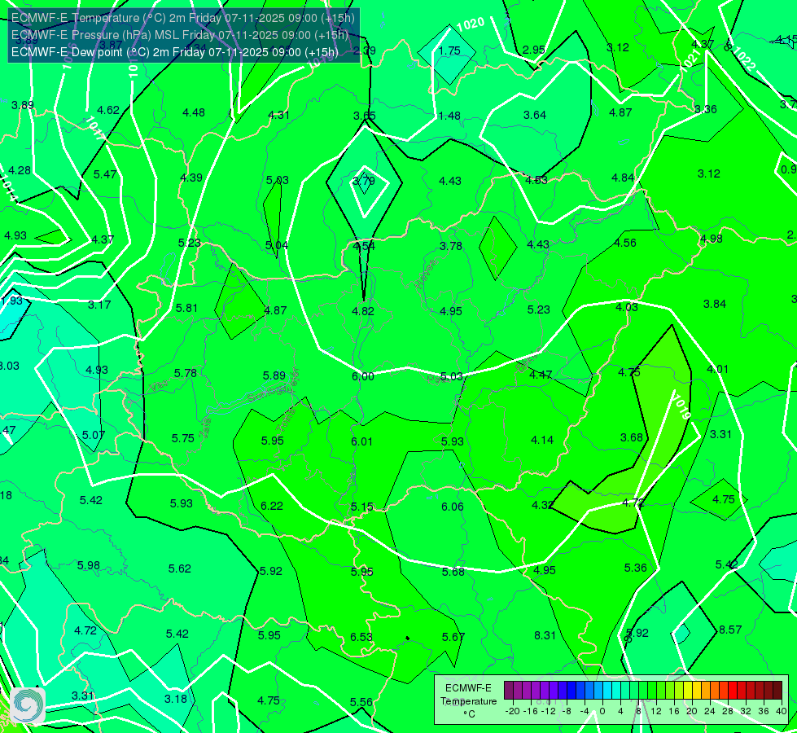Viewport: 797px width, 733px height.
Task: Click the Zala county label
Action: 205,430
